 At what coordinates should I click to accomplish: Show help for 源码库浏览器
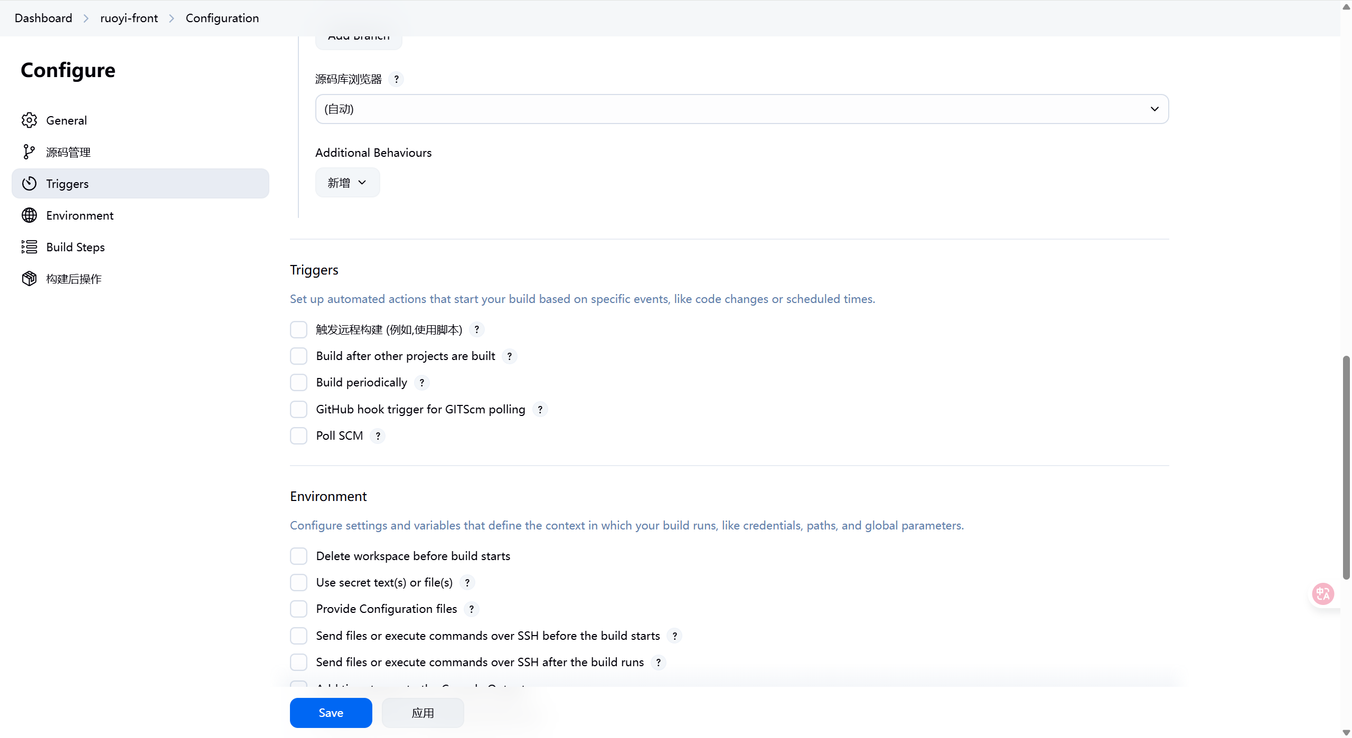pos(396,79)
